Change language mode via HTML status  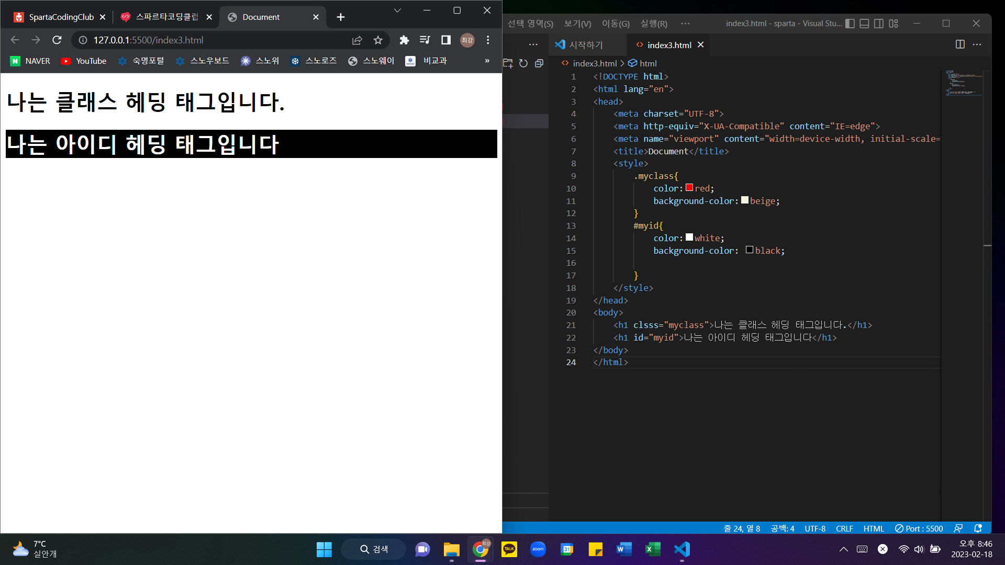pyautogui.click(x=874, y=528)
